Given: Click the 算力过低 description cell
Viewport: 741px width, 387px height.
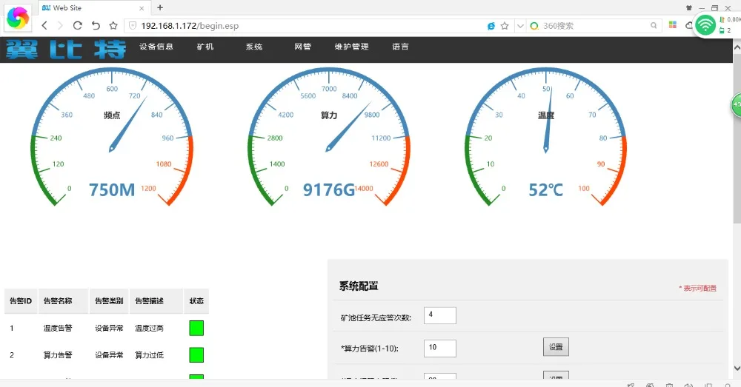Looking at the screenshot, I should pyautogui.click(x=150, y=355).
